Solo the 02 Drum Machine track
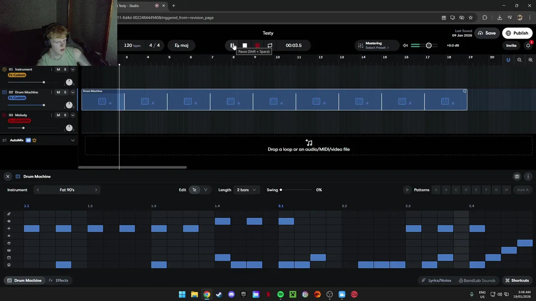The width and height of the screenshot is (536, 301). point(65,92)
